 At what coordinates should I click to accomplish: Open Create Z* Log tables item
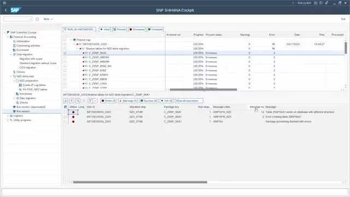(x=34, y=85)
